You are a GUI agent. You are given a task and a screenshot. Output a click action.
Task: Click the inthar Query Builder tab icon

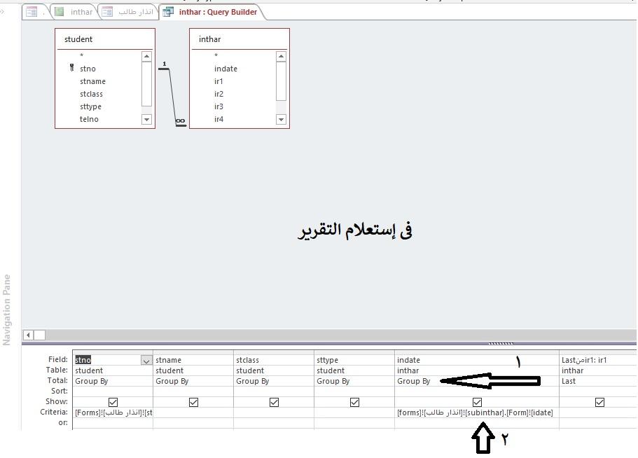168,12
